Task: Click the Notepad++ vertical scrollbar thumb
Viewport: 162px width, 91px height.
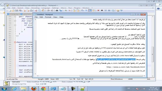Action: pos(153,54)
